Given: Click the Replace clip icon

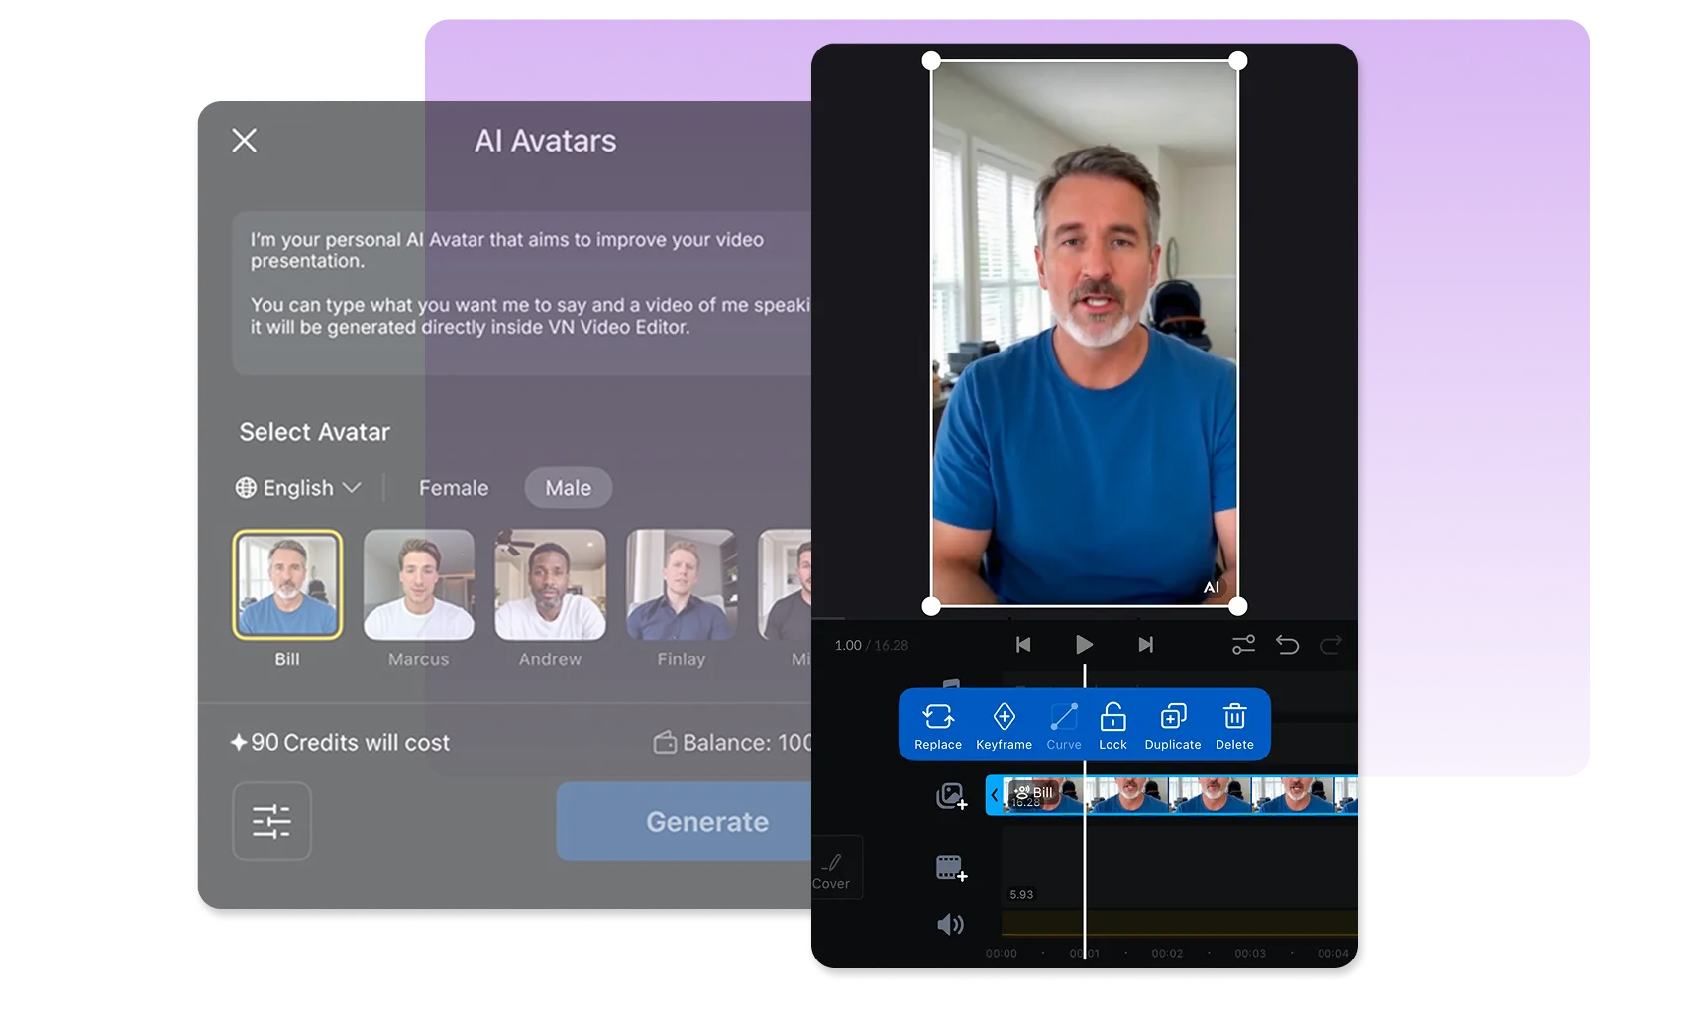Looking at the screenshot, I should [x=937, y=716].
